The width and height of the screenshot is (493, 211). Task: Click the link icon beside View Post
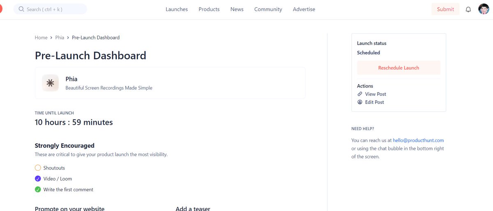[360, 94]
